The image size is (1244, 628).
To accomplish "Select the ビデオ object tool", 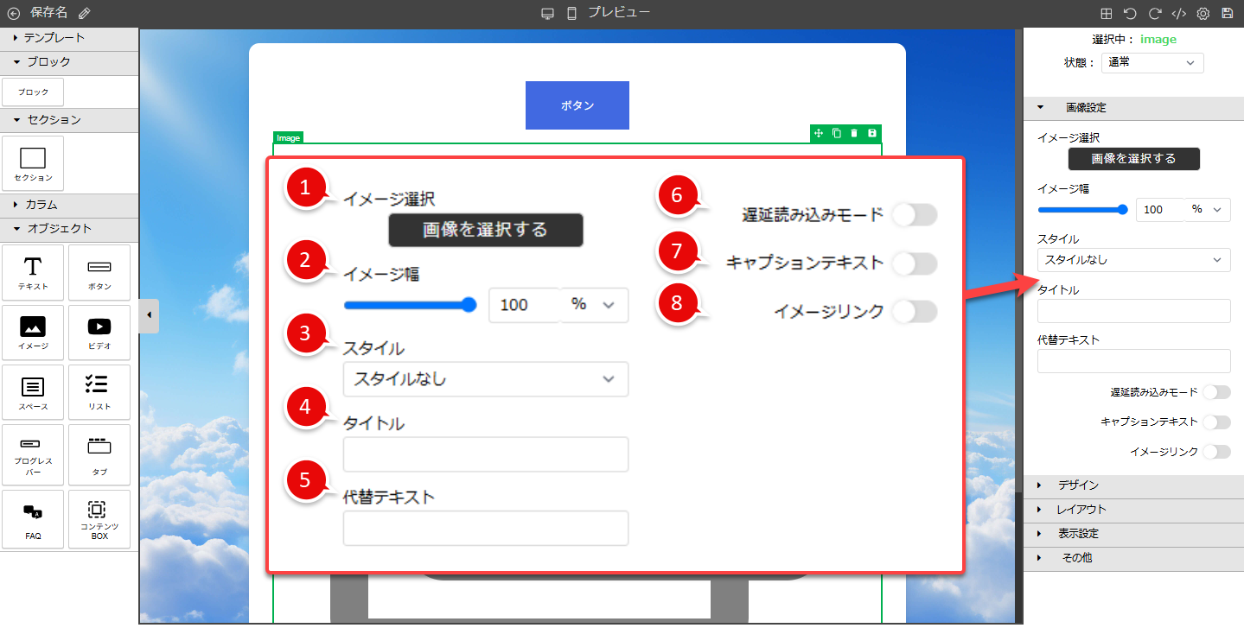I will coord(99,333).
